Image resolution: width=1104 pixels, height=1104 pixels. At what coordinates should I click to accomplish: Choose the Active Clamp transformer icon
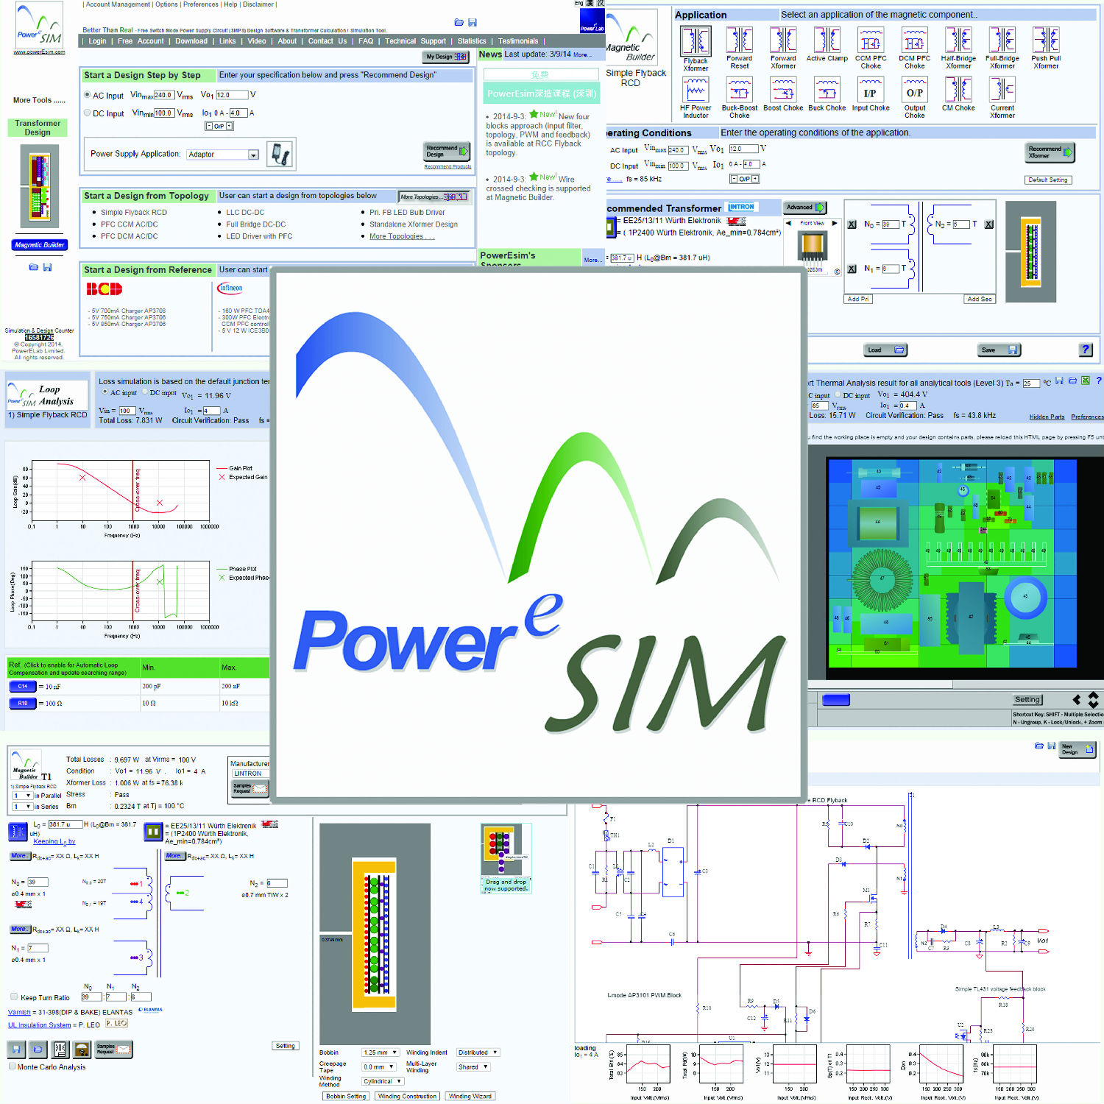pyautogui.click(x=827, y=40)
